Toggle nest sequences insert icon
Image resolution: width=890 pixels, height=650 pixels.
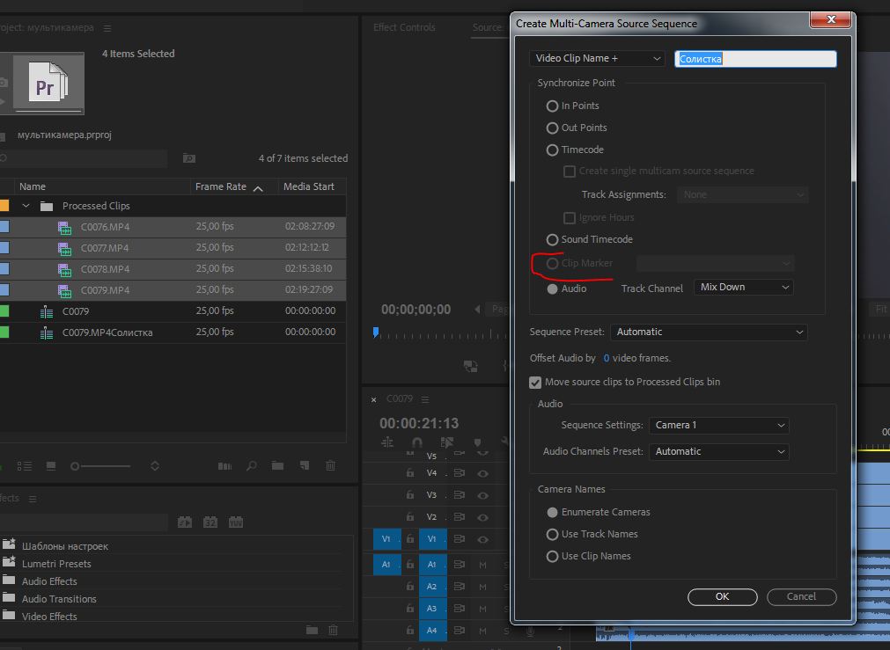(x=387, y=442)
